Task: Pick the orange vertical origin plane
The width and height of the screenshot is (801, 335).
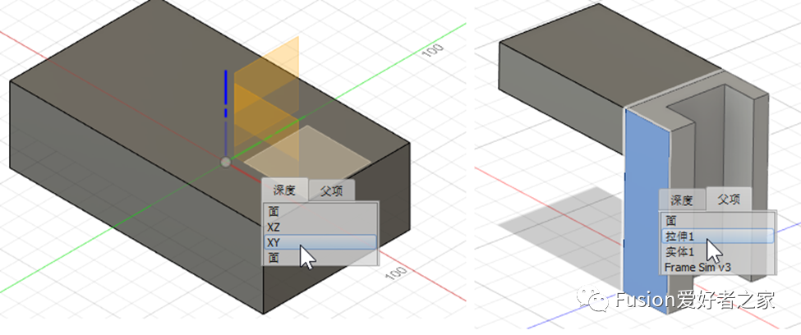Action: tap(266, 97)
